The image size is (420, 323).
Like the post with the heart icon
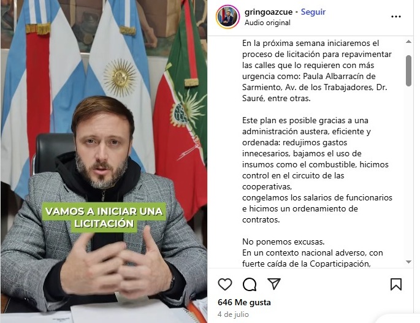pyautogui.click(x=225, y=284)
